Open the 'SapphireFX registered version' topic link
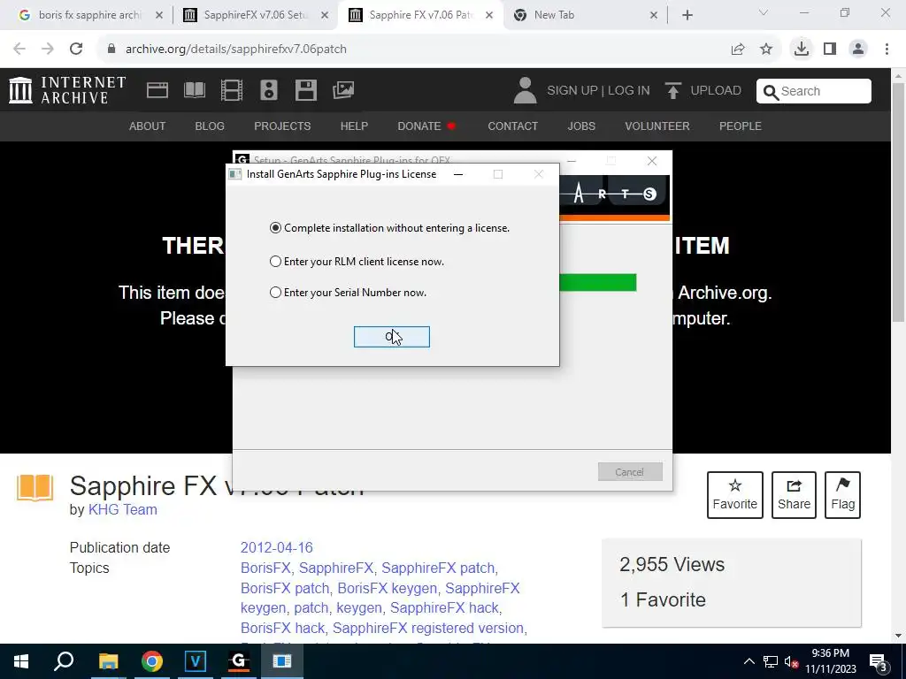The image size is (906, 679). [x=428, y=629]
